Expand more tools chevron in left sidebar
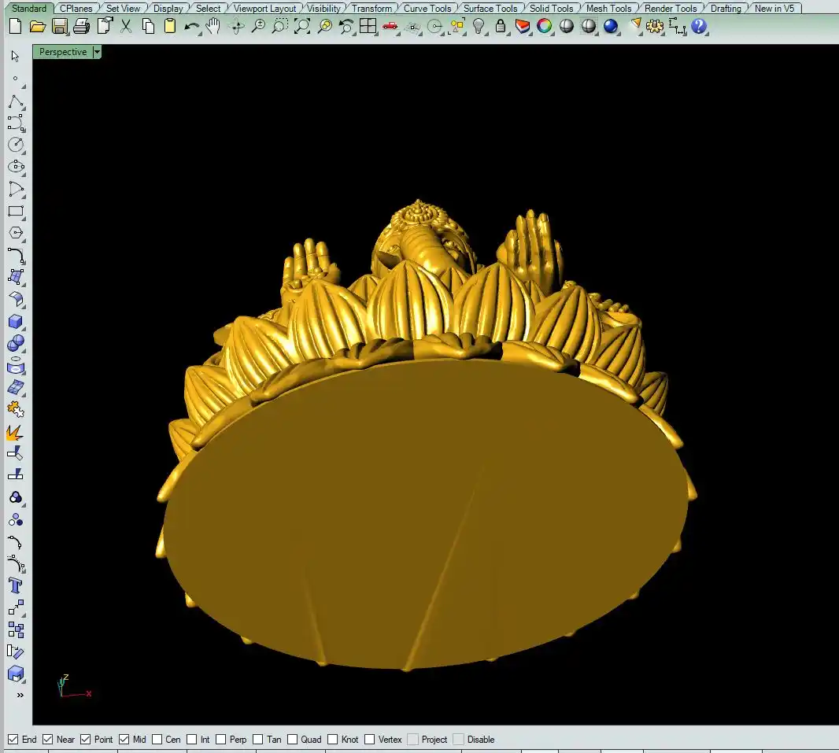The width and height of the screenshot is (839, 753). [x=20, y=696]
